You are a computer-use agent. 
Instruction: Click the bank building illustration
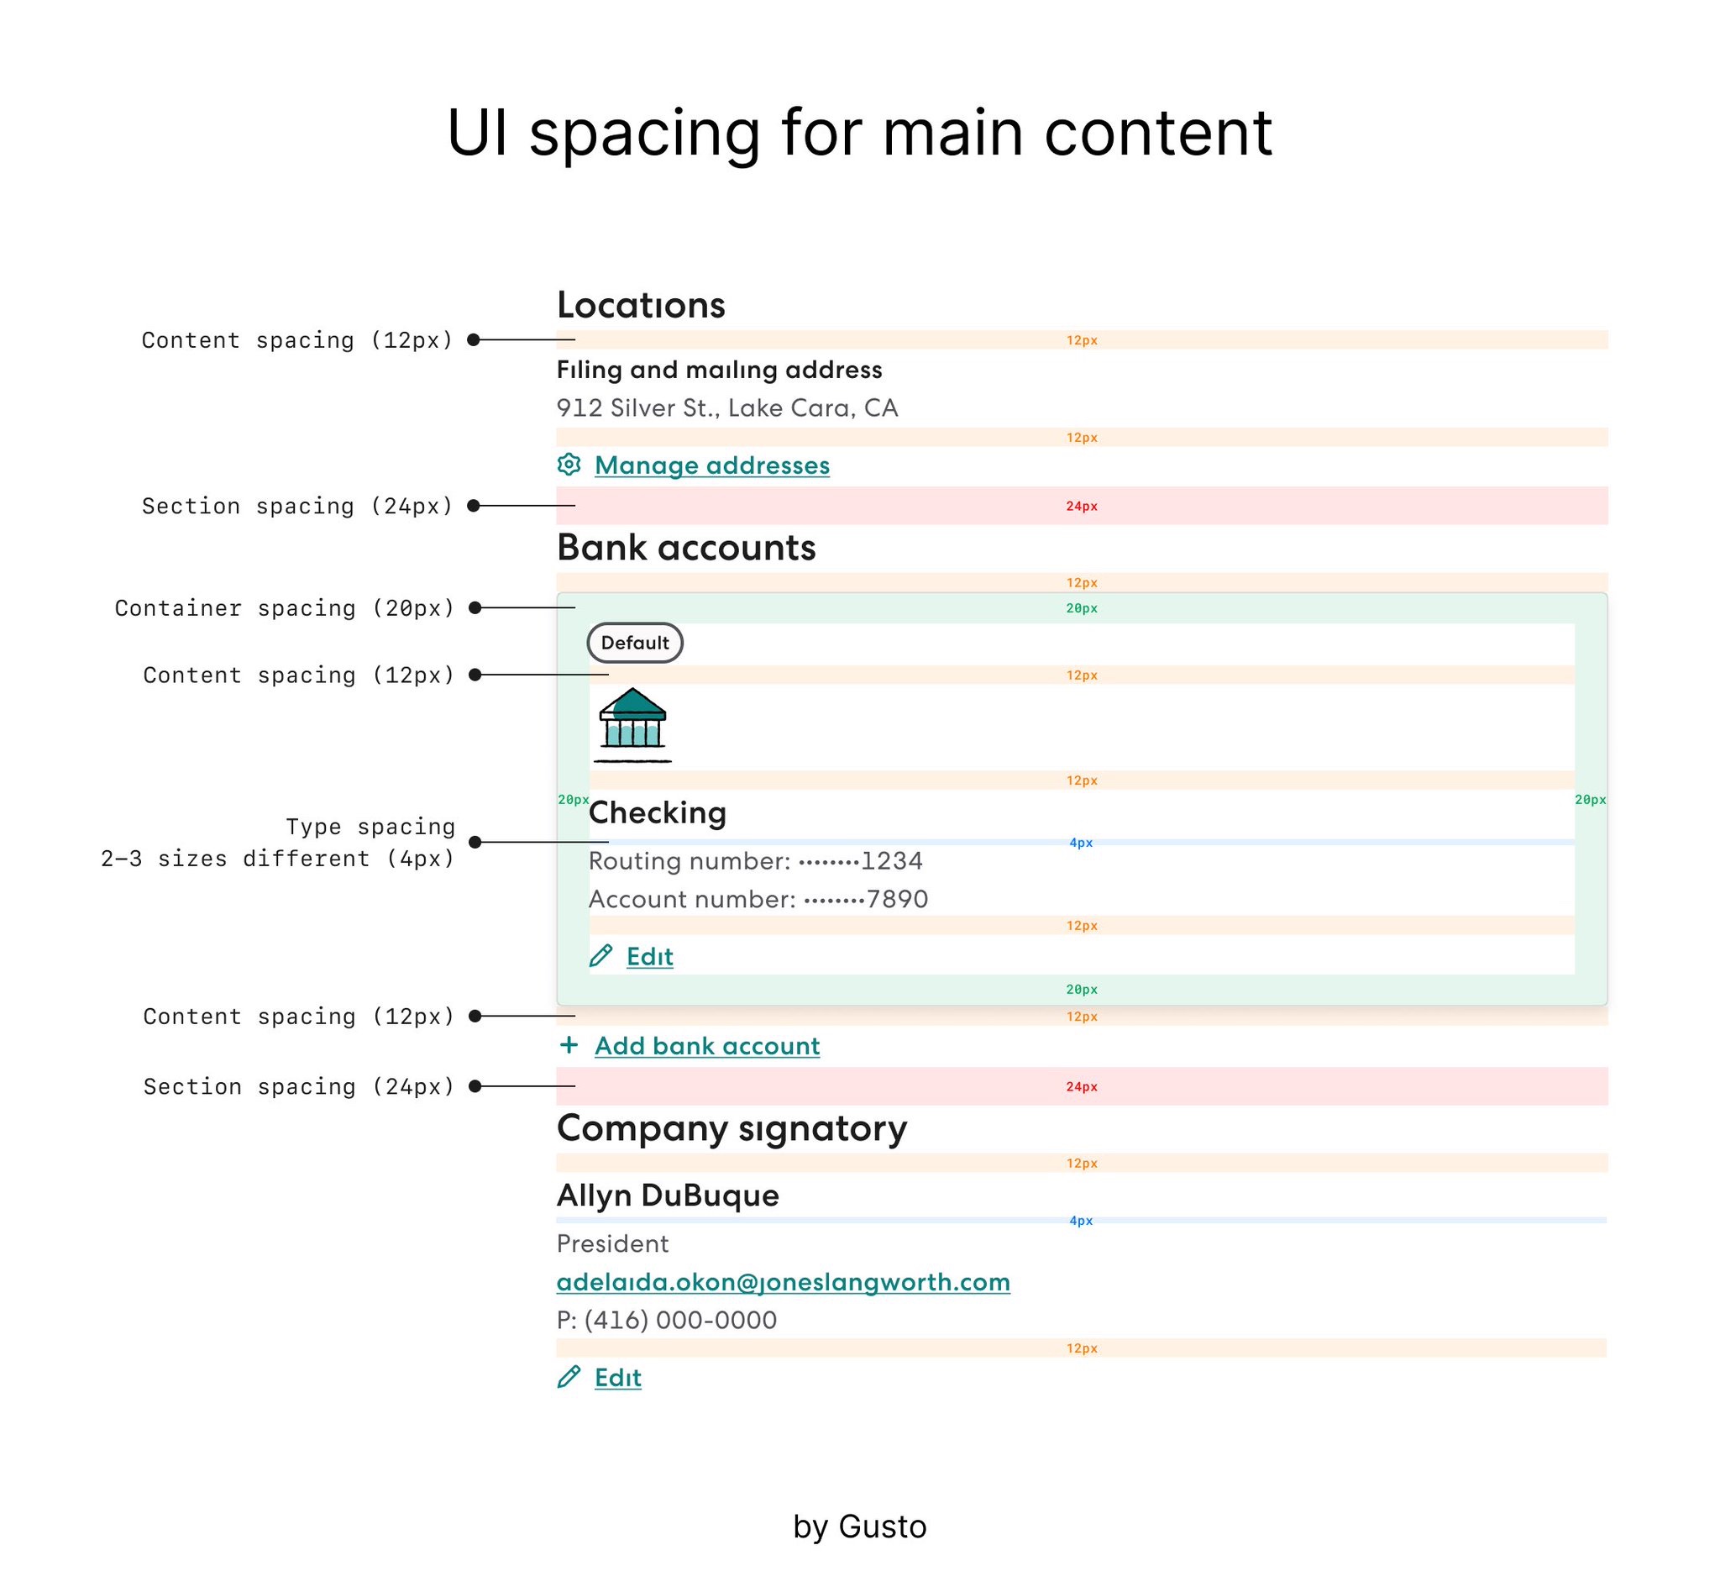point(632,725)
